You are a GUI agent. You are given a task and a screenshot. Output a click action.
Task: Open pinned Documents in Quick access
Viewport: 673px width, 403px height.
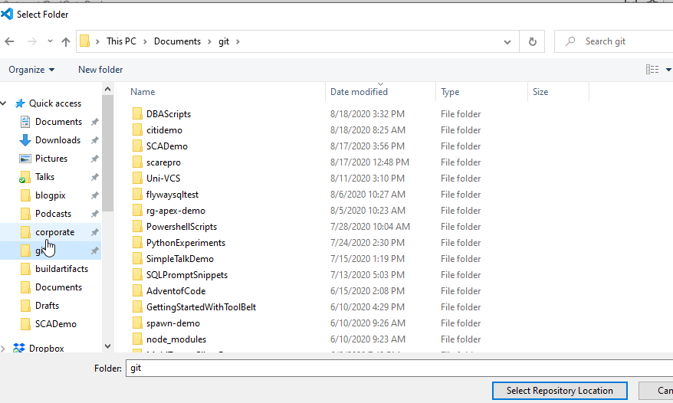coord(58,122)
